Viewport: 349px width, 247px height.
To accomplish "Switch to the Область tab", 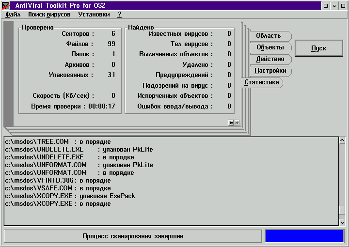I will 270,36.
